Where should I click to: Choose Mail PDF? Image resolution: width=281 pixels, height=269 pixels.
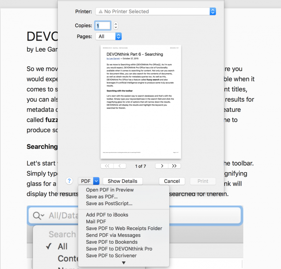click(x=124, y=222)
